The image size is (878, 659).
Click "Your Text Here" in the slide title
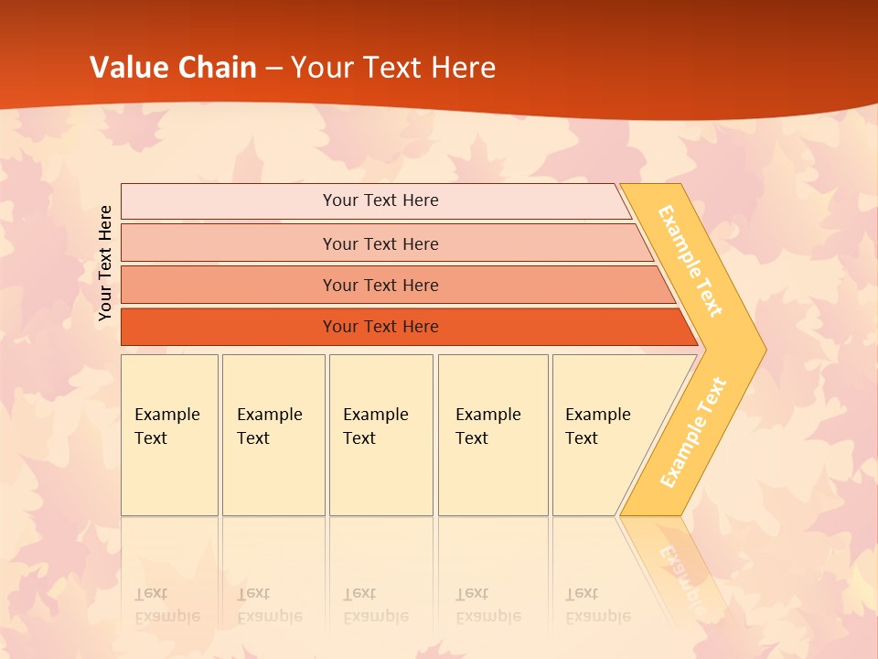pyautogui.click(x=393, y=67)
